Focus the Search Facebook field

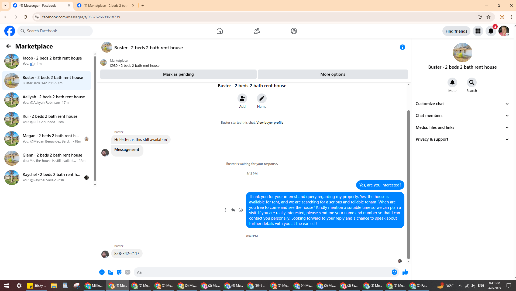[x=55, y=31]
